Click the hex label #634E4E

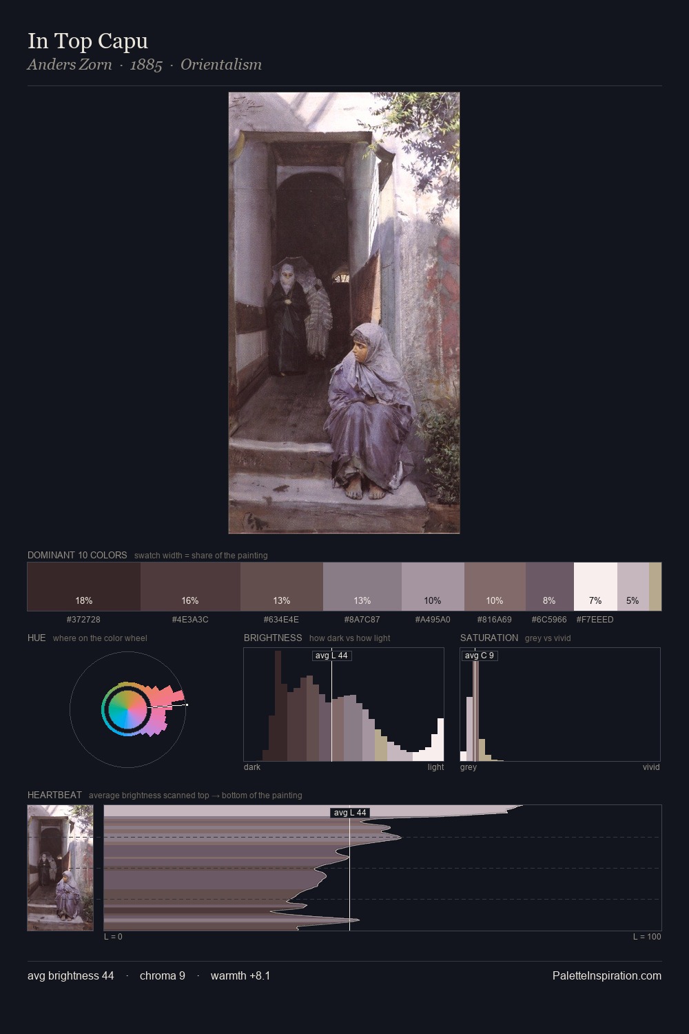(281, 620)
